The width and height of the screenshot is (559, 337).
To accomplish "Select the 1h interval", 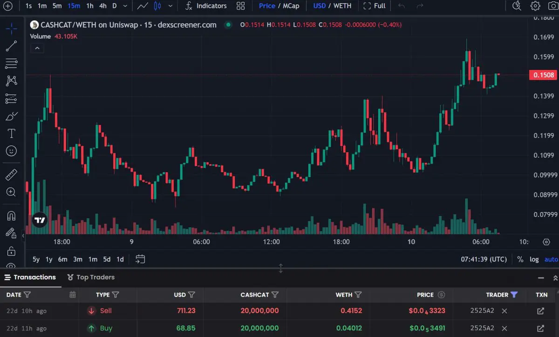I will click(x=90, y=6).
